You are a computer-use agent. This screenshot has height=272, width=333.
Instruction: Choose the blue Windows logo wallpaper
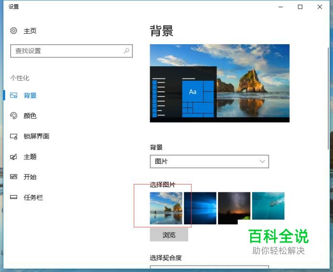(200, 208)
